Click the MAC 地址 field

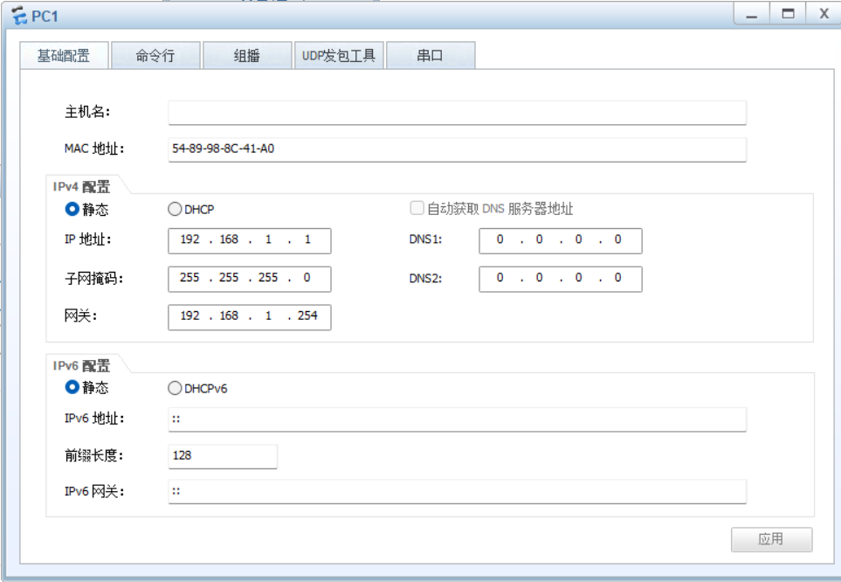pos(457,149)
